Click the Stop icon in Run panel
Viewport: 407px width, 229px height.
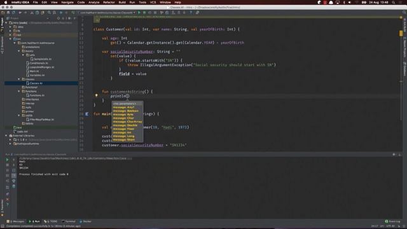[7, 165]
